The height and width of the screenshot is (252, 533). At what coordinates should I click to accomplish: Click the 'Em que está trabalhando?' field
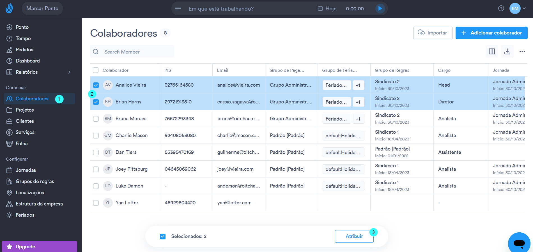coord(221,9)
